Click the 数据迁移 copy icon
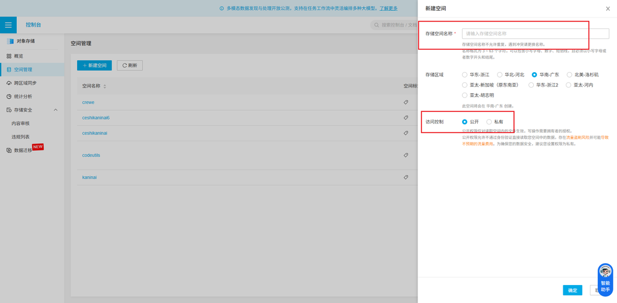The image size is (617, 303). 9,150
